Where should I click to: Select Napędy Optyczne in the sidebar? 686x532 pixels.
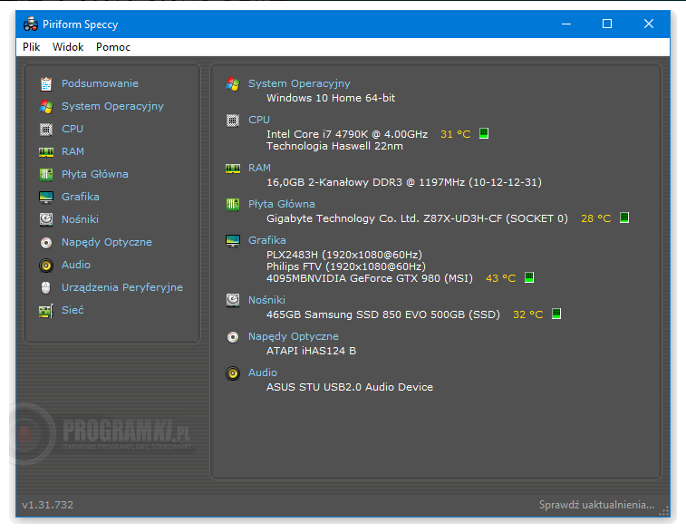pos(107,242)
